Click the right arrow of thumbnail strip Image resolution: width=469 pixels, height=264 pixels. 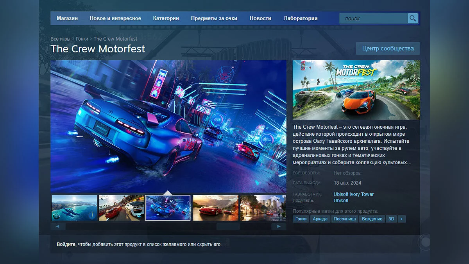tap(279, 226)
